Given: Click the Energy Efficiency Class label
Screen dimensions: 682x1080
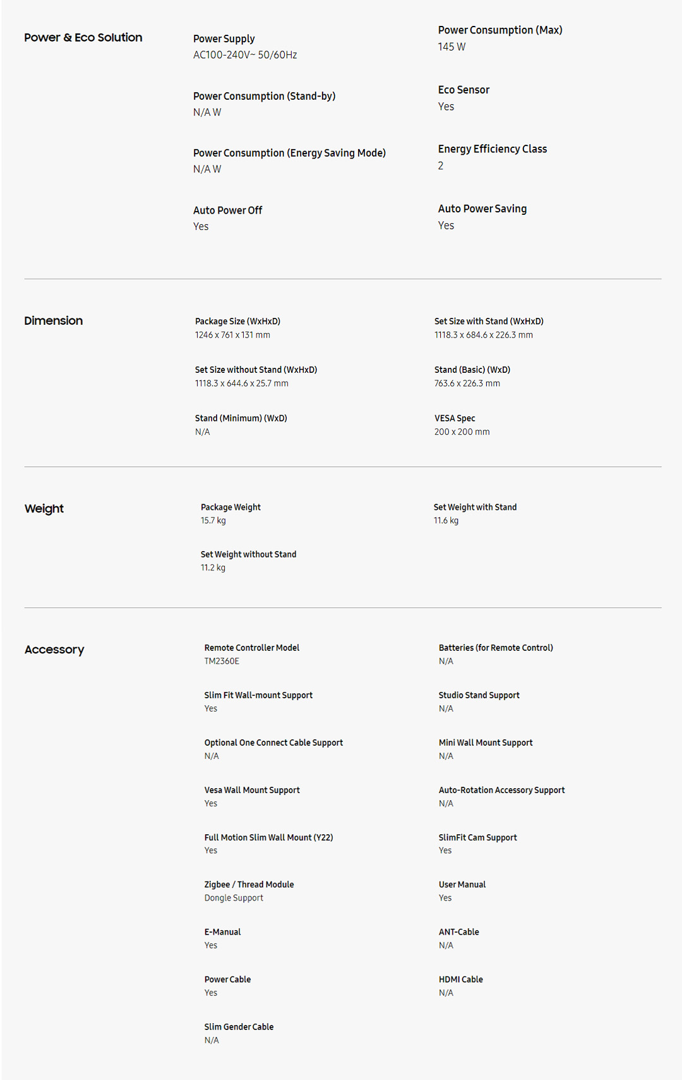Looking at the screenshot, I should 492,149.
